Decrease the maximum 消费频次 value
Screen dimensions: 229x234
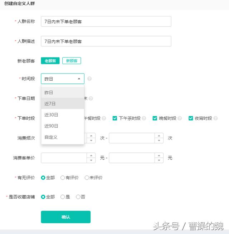point(159,141)
